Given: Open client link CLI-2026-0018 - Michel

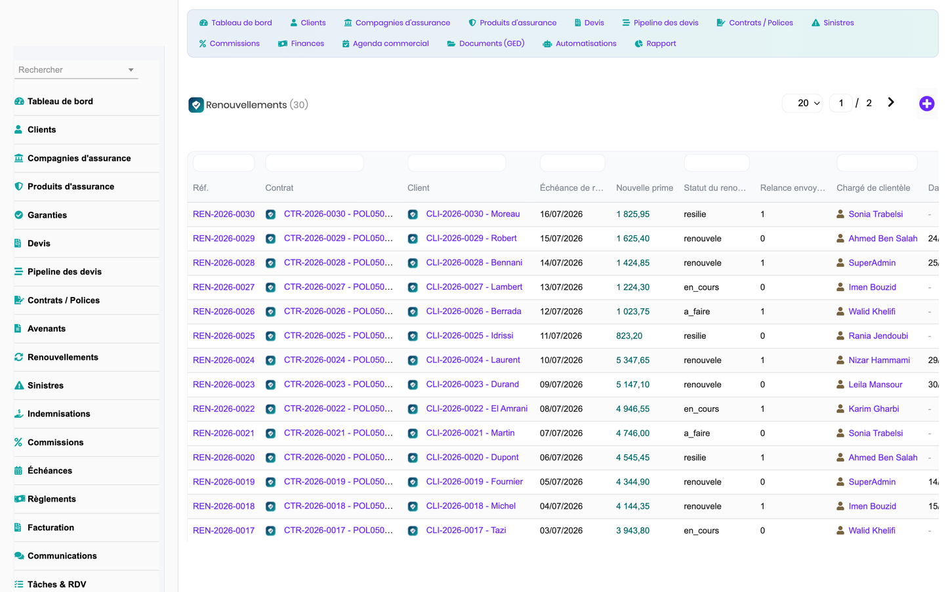Looking at the screenshot, I should 471,506.
